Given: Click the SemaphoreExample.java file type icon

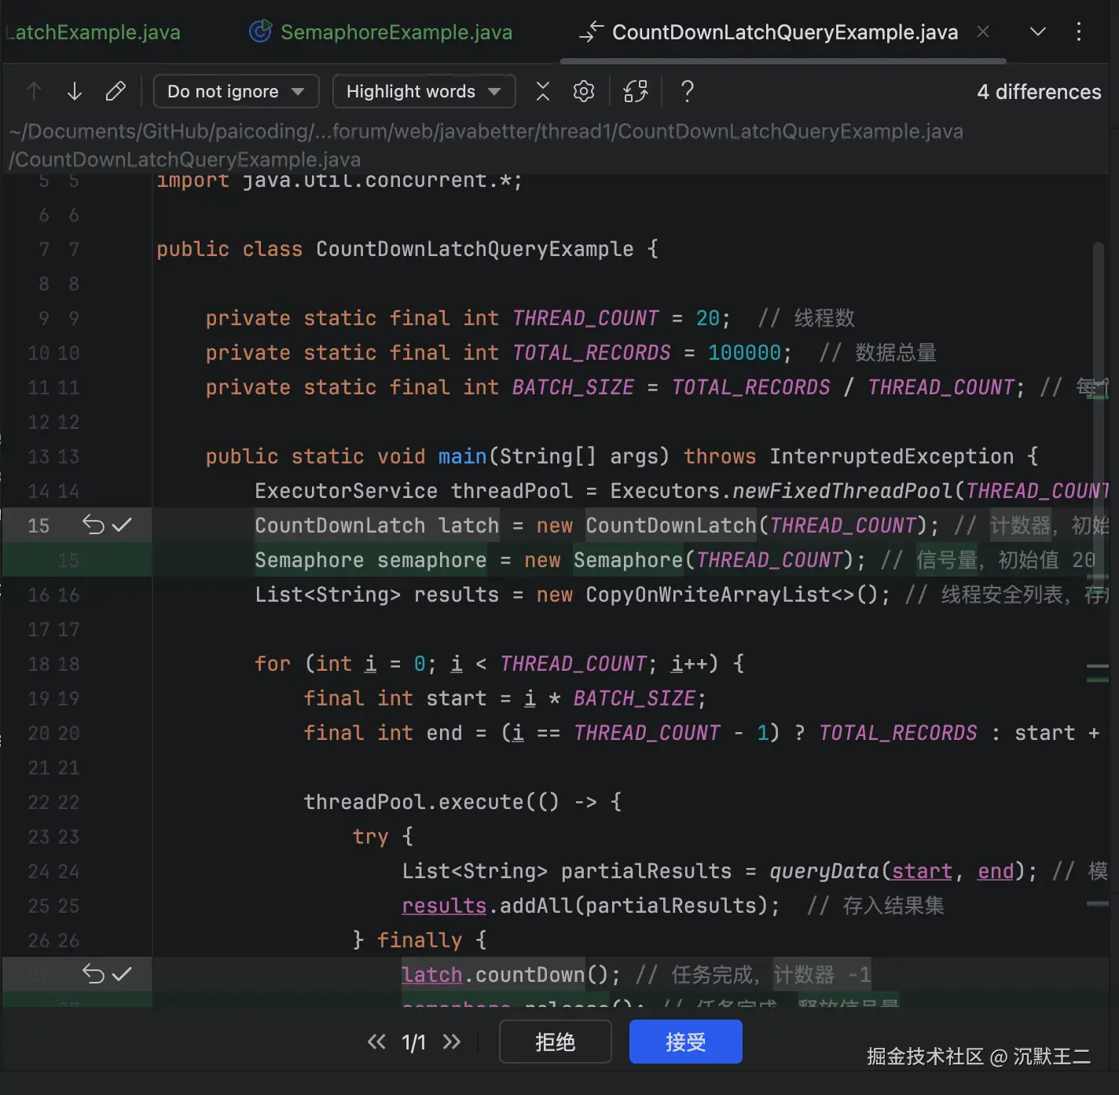Looking at the screenshot, I should tap(260, 31).
